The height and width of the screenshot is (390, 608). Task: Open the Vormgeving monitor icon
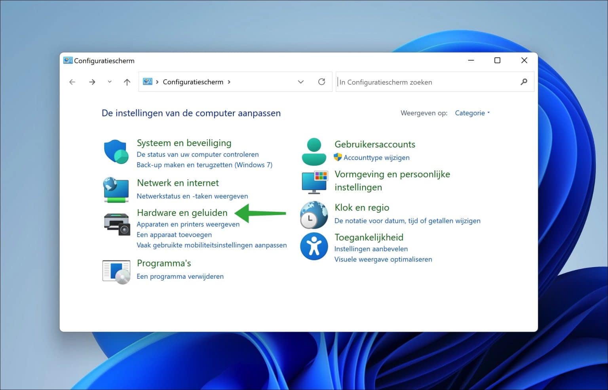314,182
